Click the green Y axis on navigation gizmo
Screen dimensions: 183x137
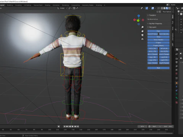coord(138,21)
